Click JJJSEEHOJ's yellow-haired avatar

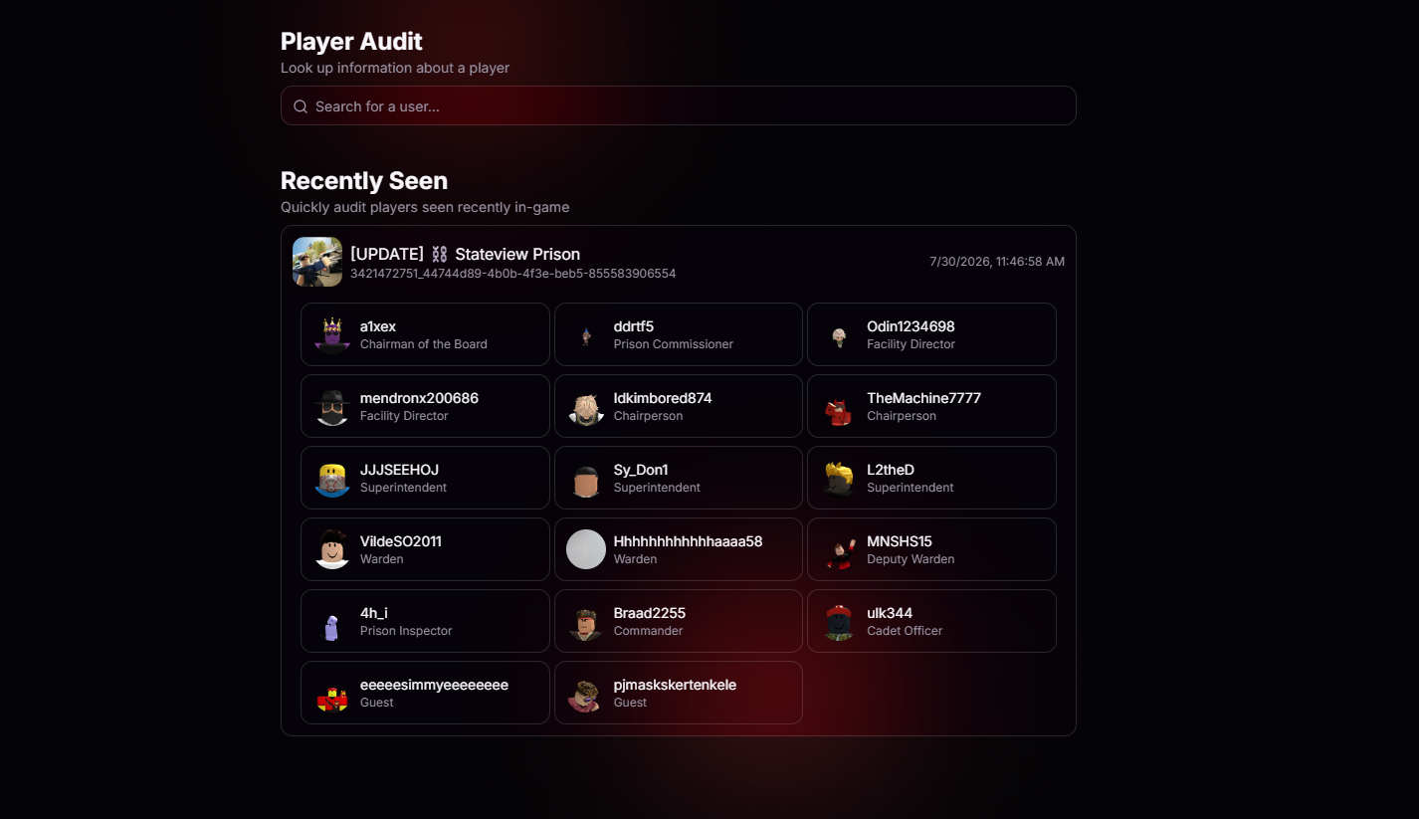pyautogui.click(x=332, y=478)
